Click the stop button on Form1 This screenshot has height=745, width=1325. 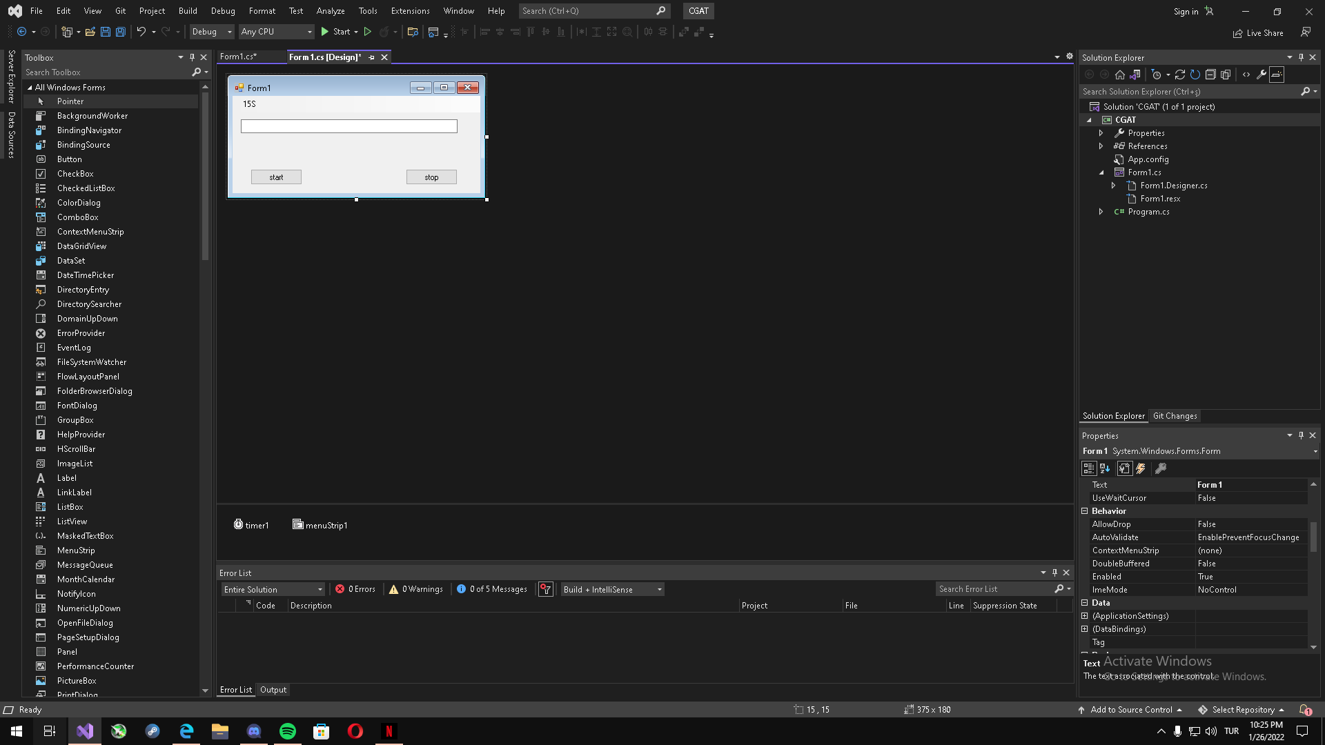pyautogui.click(x=431, y=177)
